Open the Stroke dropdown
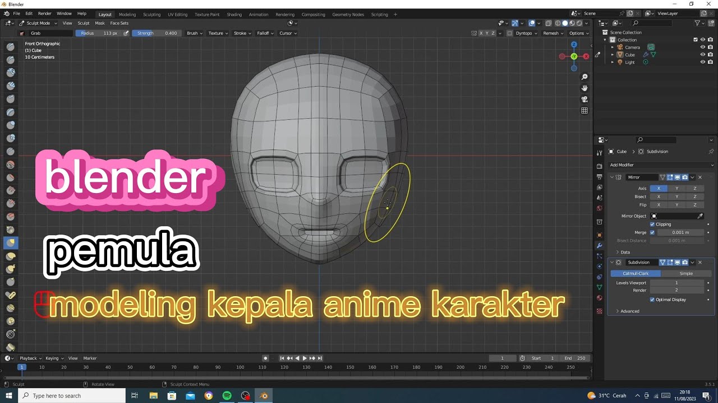 click(242, 33)
